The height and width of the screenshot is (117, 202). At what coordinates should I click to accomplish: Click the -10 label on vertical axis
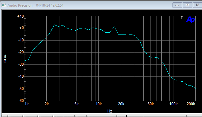pos(21,40)
